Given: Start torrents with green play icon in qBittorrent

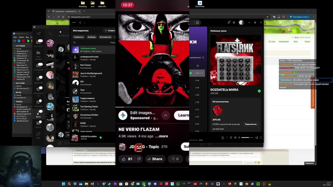Looking at the screenshot, I should tap(28, 41).
